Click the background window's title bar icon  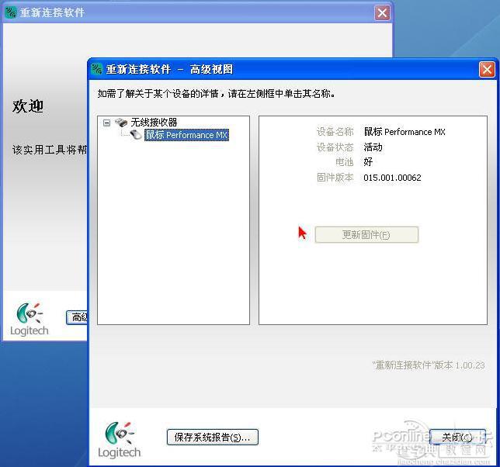(x=11, y=12)
